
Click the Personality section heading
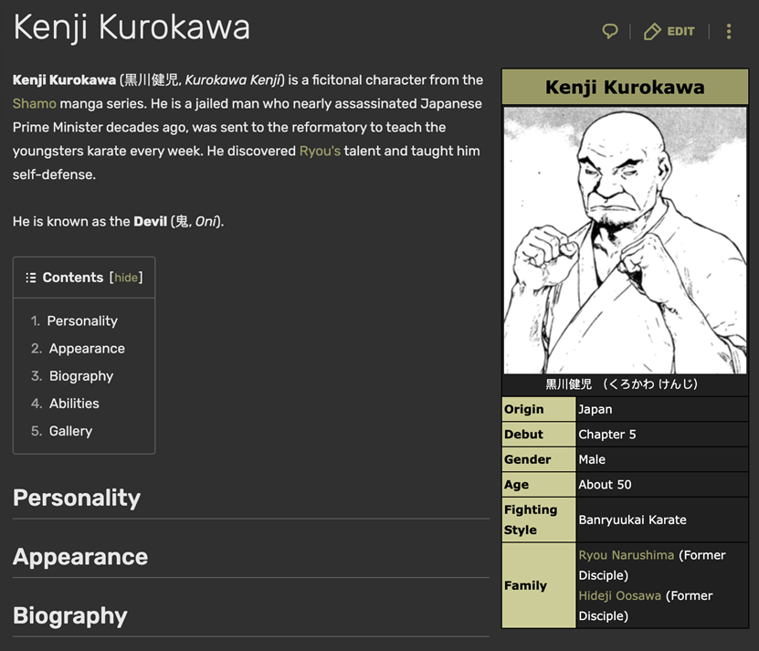tap(77, 498)
